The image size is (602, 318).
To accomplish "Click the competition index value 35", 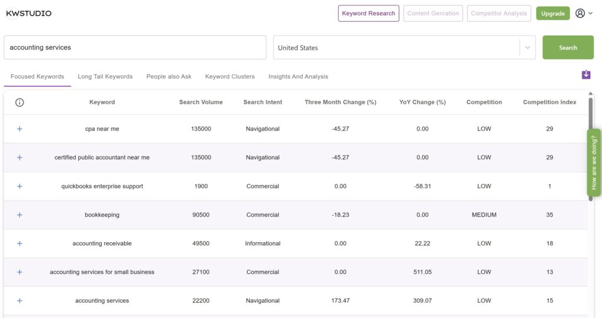I will (550, 215).
